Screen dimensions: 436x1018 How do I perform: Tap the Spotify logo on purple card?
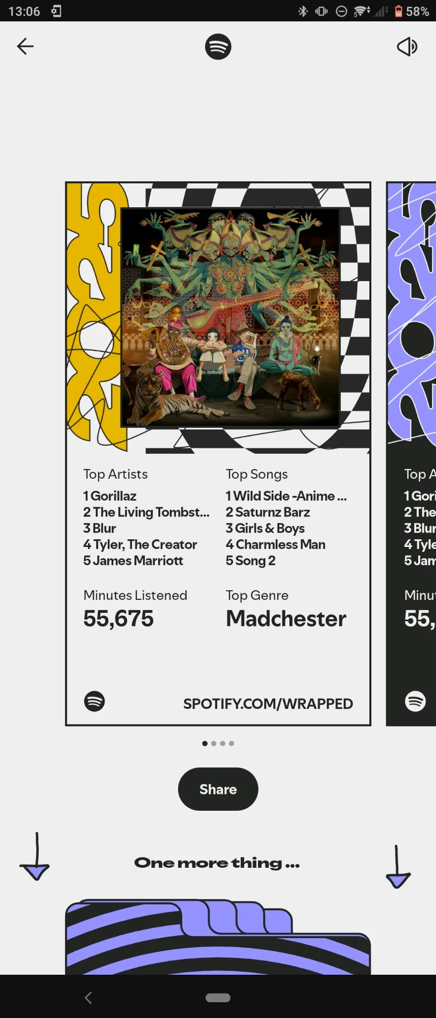[x=415, y=701]
